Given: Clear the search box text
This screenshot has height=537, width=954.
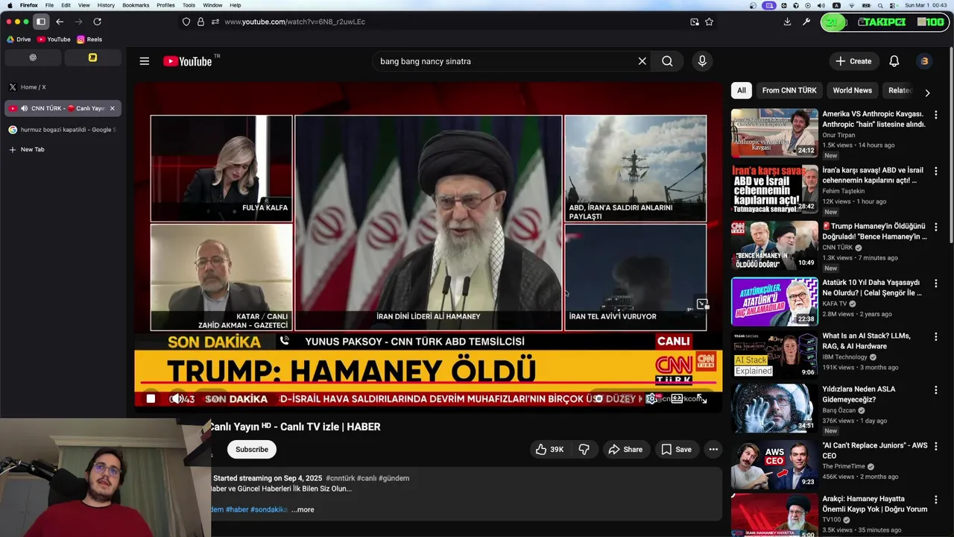Looking at the screenshot, I should pyautogui.click(x=642, y=61).
